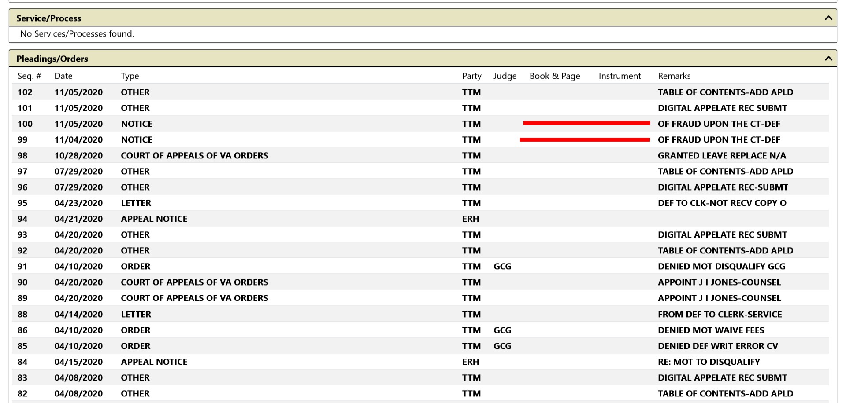Click the Pleadings/Orders header title
The height and width of the screenshot is (403, 846).
(52, 59)
